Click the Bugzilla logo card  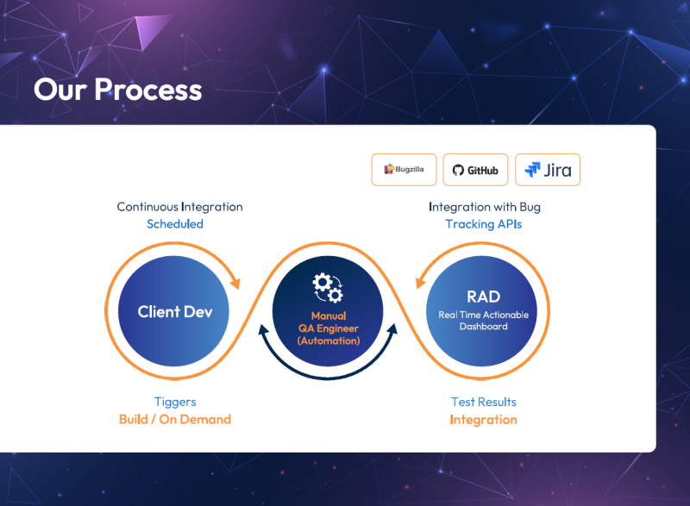pyautogui.click(x=404, y=170)
